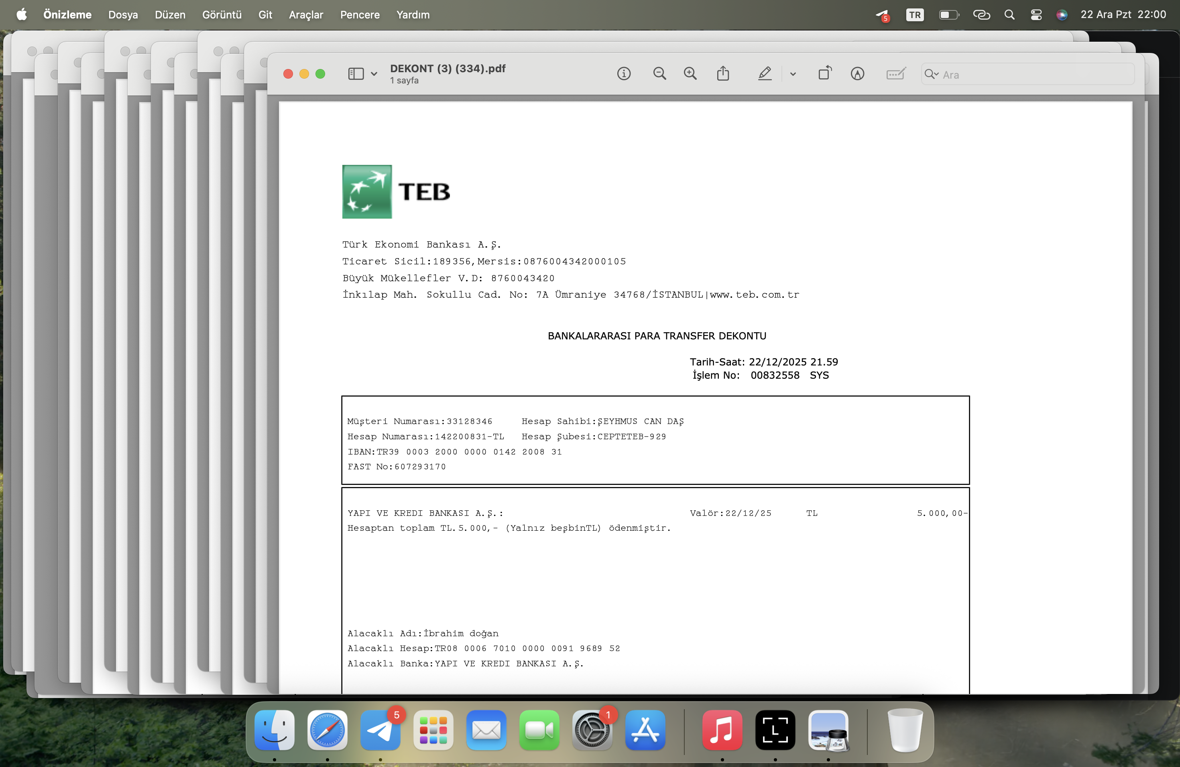The height and width of the screenshot is (767, 1180).
Task: Launch Siri from the menu bar
Action: (1062, 15)
